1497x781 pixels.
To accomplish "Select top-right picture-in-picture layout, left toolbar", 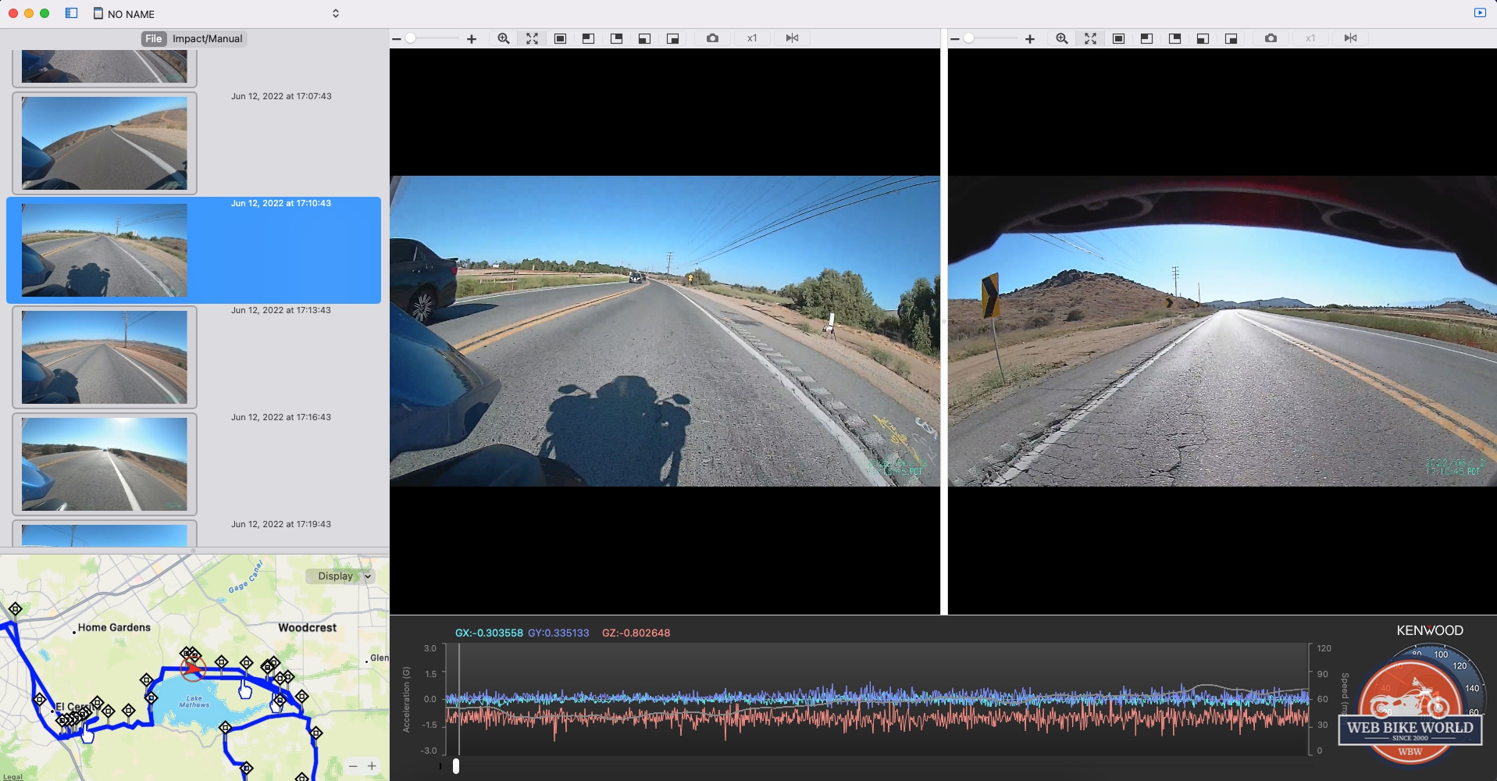I will 616,38.
